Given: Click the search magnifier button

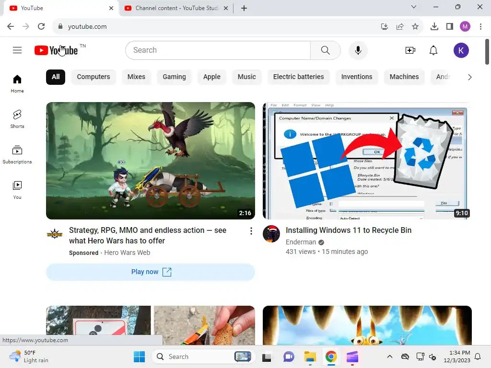Looking at the screenshot, I should [326, 50].
